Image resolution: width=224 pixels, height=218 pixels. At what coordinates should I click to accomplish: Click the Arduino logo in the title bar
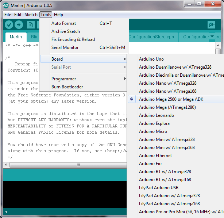point(6,5)
